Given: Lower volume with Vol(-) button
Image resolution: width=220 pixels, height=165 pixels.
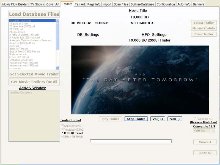Looking at the screenshot, I should (175, 119).
